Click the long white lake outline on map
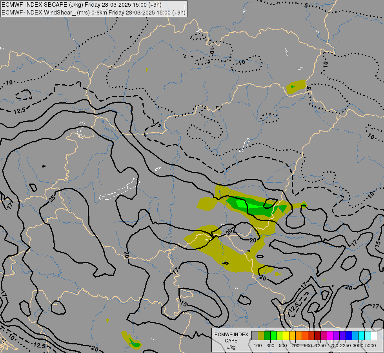Image resolution: width=384 pixels, height=353 pixels. click(119, 189)
